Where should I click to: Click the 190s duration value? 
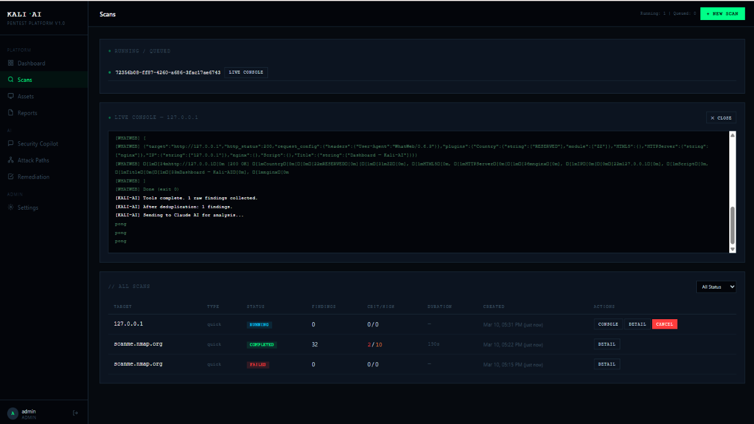pos(433,344)
